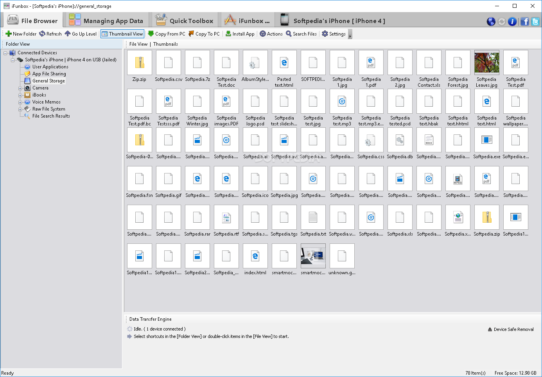Click 78 Item(s) in status bar
Viewport: 542px width, 377px height.
pyautogui.click(x=476, y=373)
